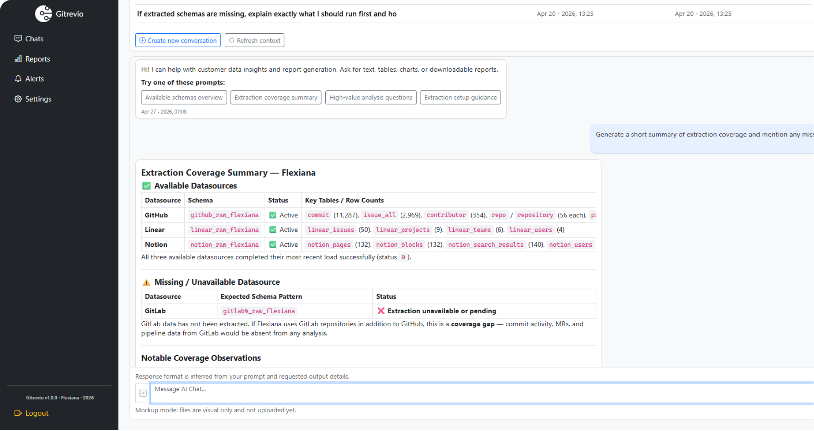Choose the Extraction coverage summary prompt
The width and height of the screenshot is (814, 431).
pyautogui.click(x=276, y=98)
